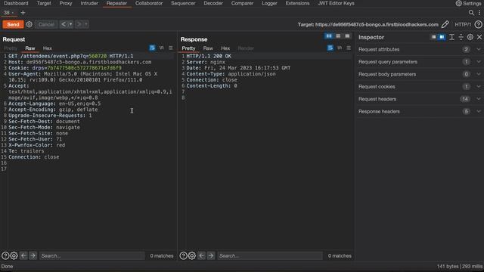Open Burp Settings
The height and width of the screenshot is (272, 484).
coord(469,3)
